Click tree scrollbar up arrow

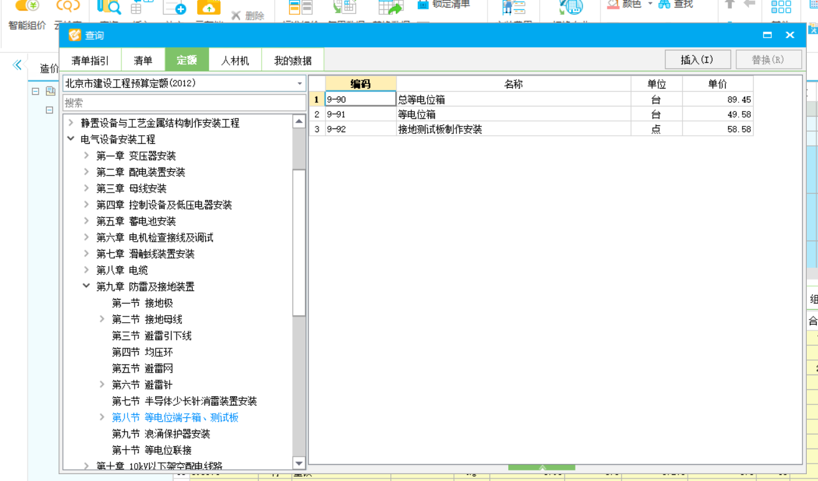[x=299, y=121]
